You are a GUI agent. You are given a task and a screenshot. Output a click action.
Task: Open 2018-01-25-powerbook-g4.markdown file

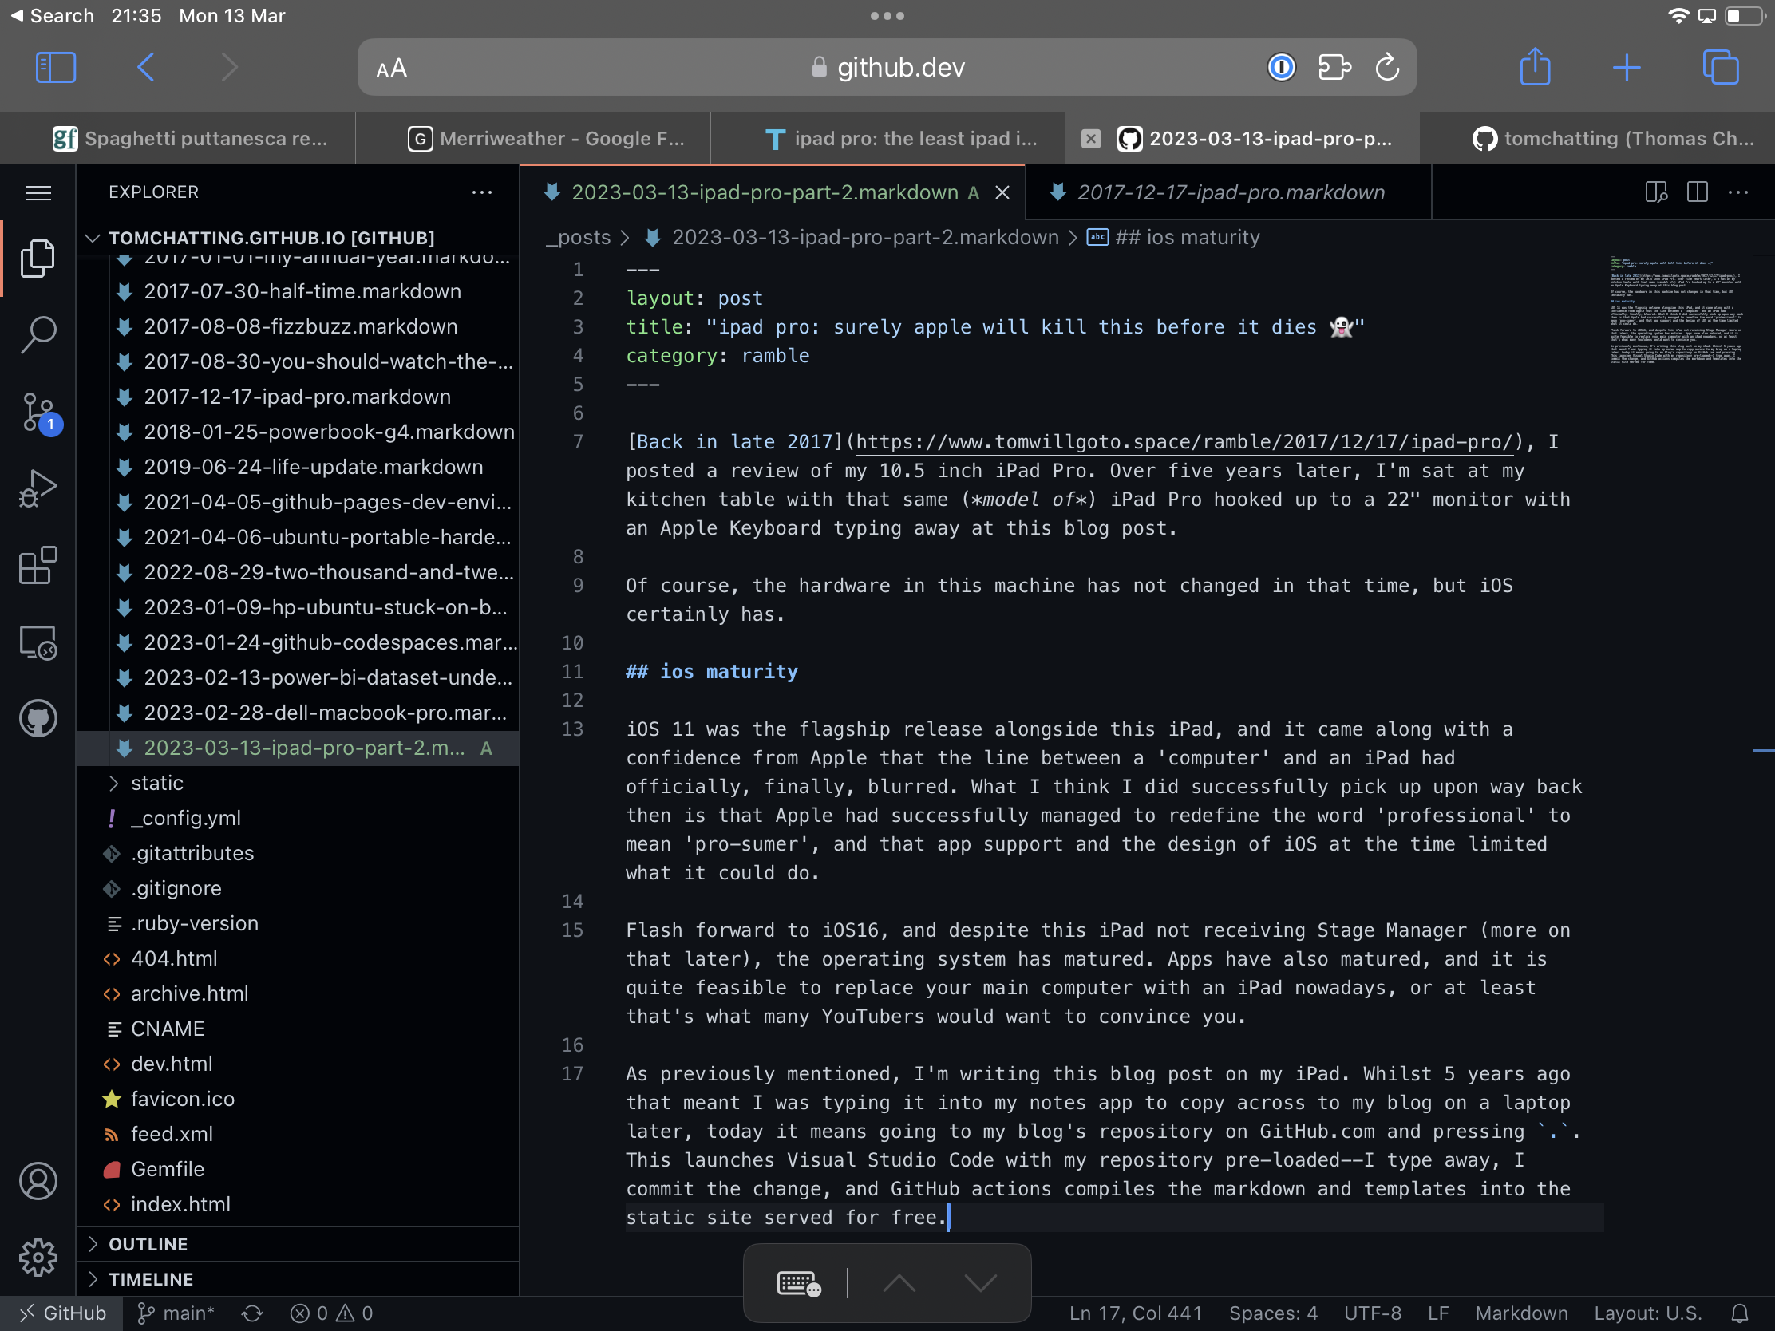298,432
